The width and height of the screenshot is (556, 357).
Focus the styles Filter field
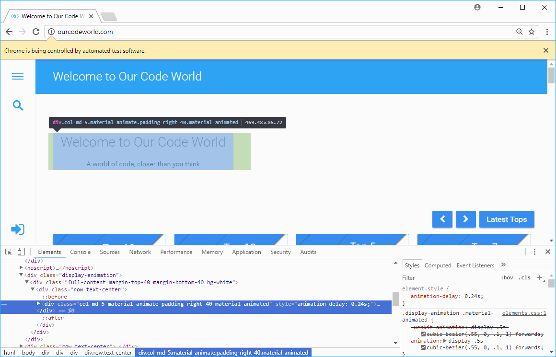pos(449,278)
